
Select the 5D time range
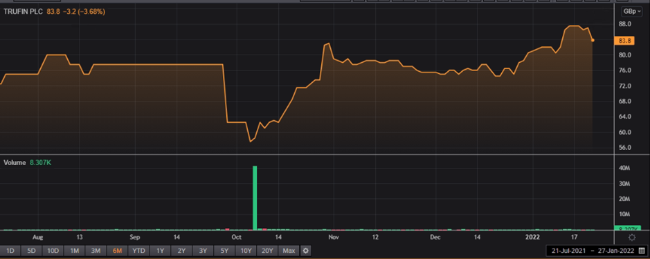click(x=31, y=250)
